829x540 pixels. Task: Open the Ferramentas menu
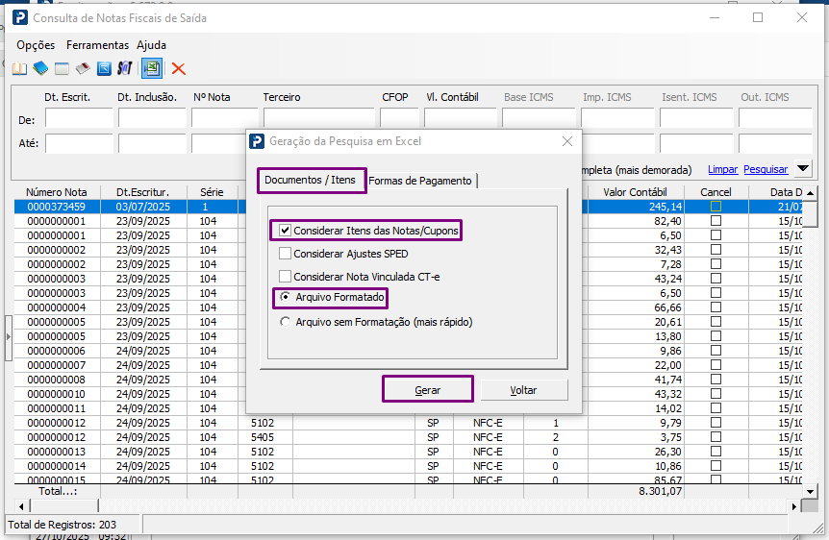97,45
